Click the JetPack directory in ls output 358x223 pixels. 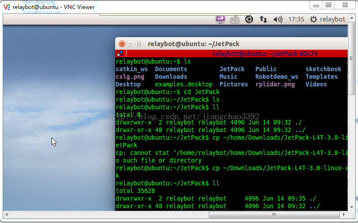(232, 69)
